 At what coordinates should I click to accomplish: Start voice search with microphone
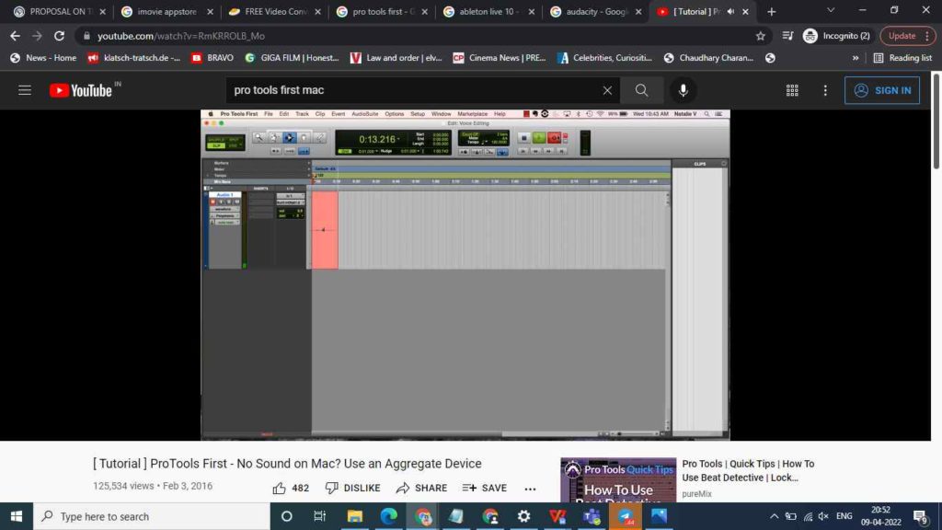(684, 90)
